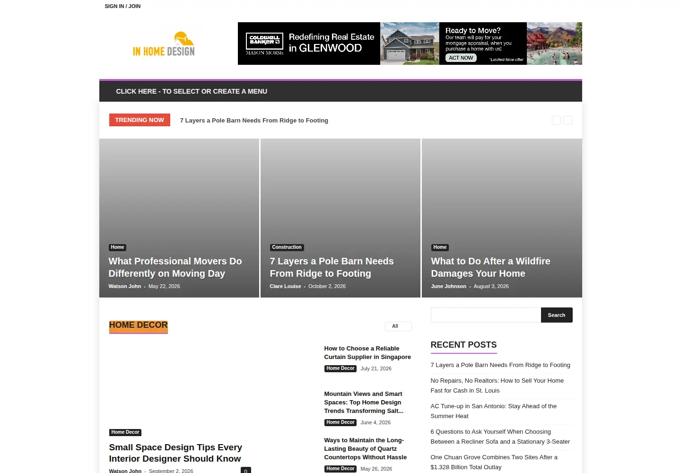Image resolution: width=681 pixels, height=473 pixels.
Task: Click the Search button
Action: tap(557, 315)
